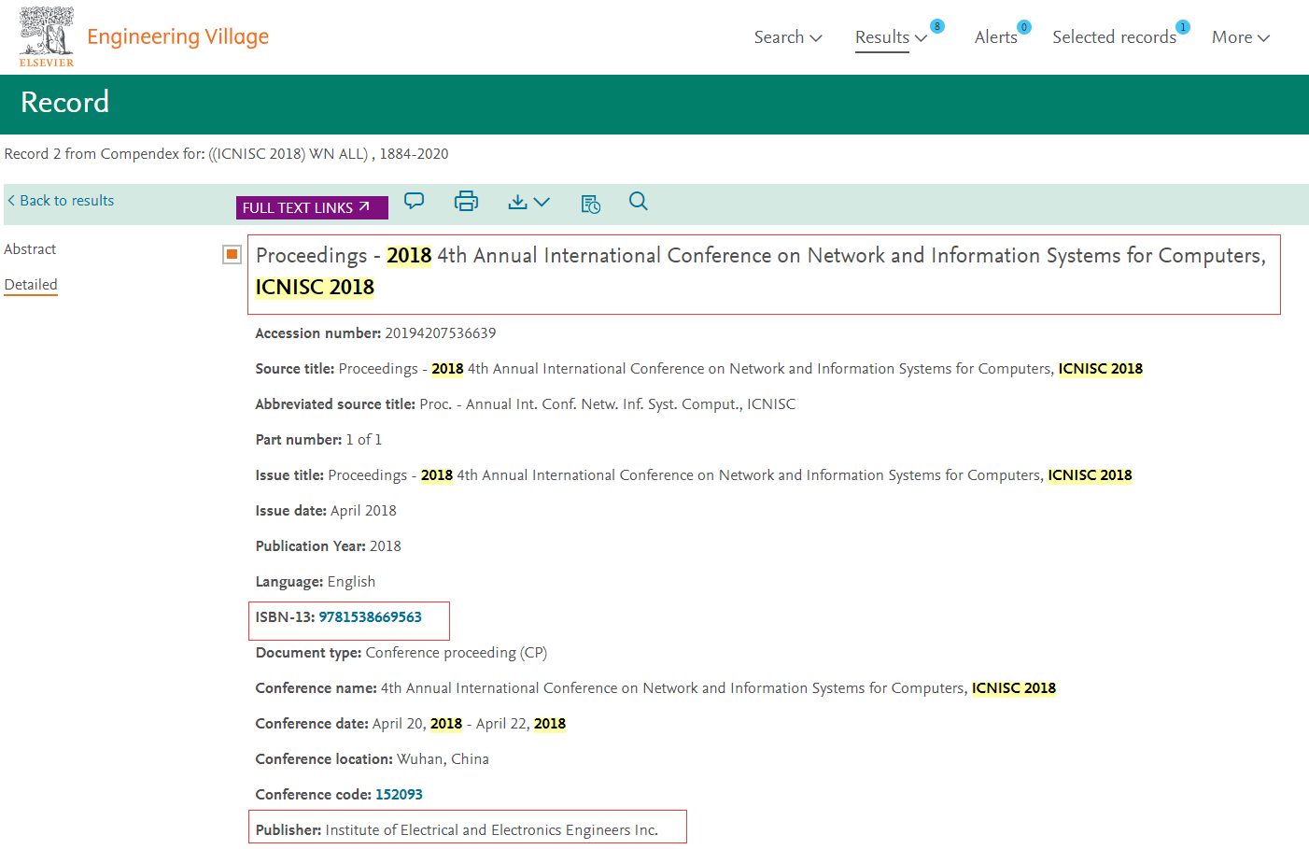The image size is (1309, 849).
Task: Click the 'Record' page heading
Action: coord(64,102)
